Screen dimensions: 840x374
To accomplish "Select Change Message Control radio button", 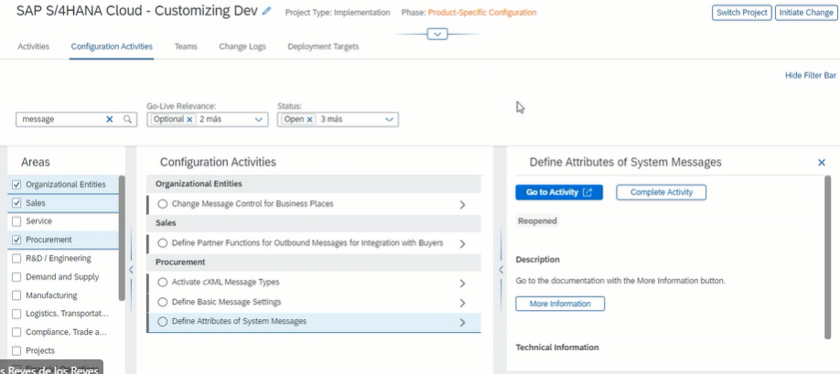I will tap(163, 204).
